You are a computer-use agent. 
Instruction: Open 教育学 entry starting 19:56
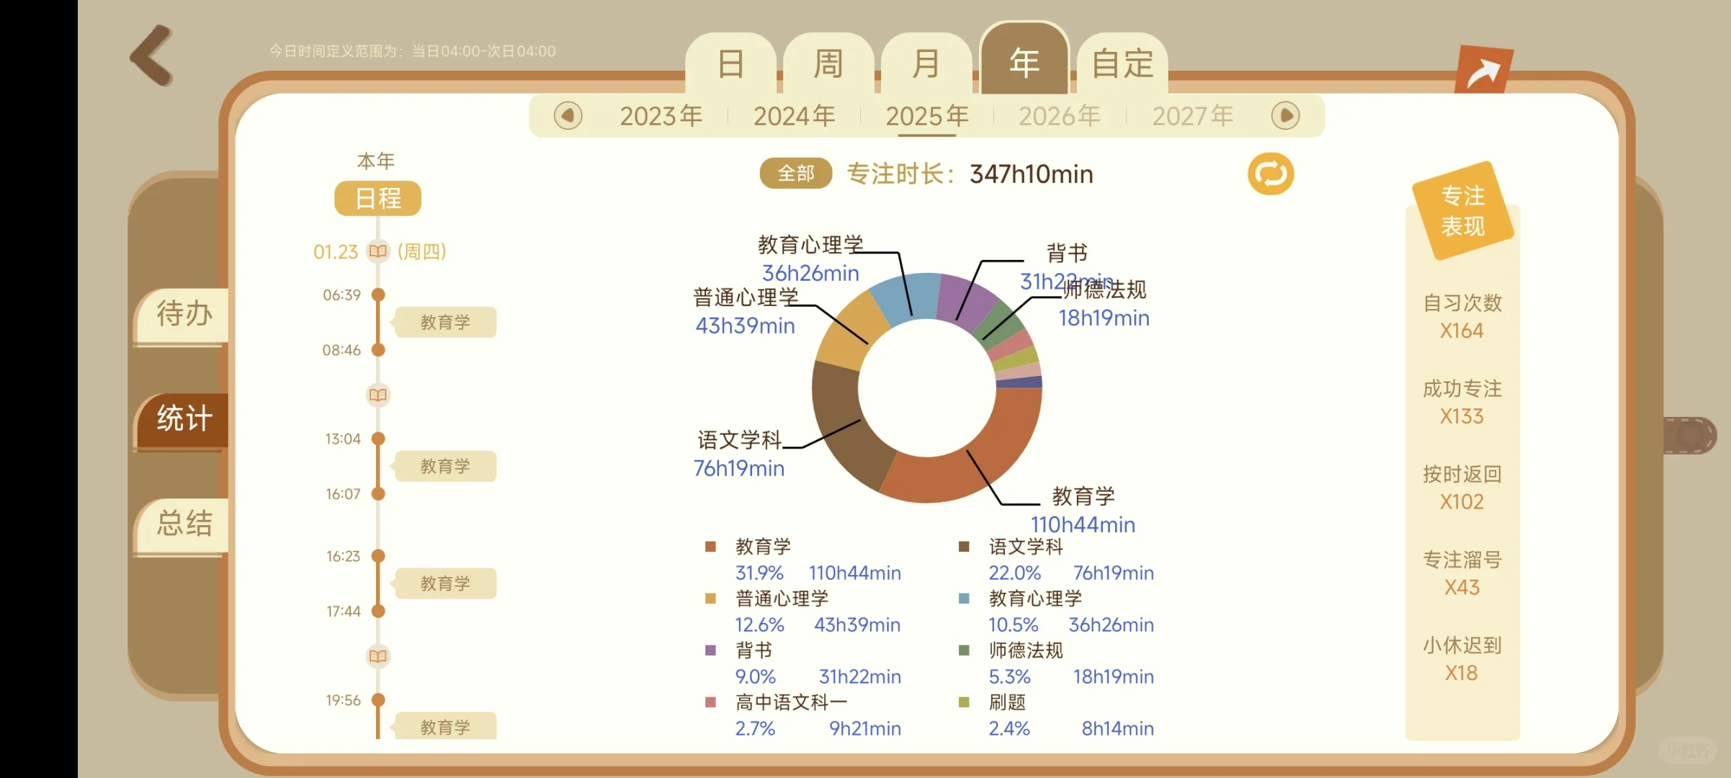click(x=445, y=726)
